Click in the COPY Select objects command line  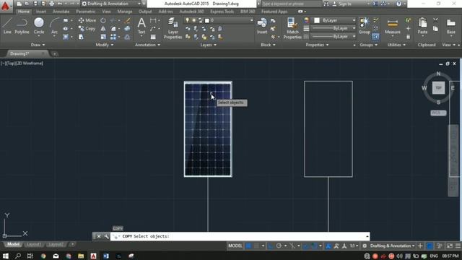(240, 236)
